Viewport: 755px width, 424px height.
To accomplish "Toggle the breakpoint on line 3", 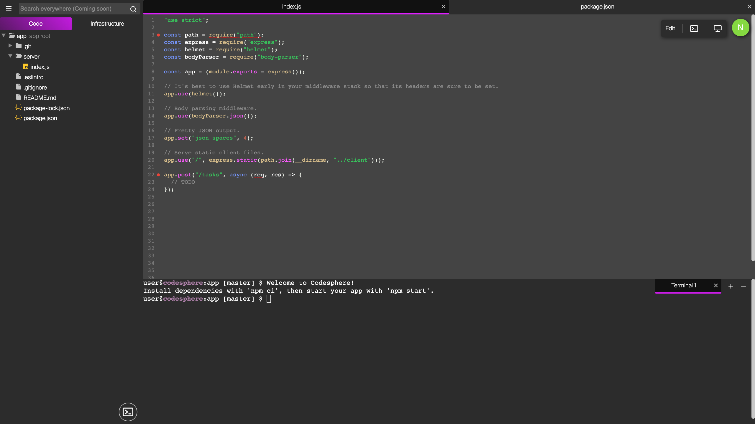I will click(159, 35).
